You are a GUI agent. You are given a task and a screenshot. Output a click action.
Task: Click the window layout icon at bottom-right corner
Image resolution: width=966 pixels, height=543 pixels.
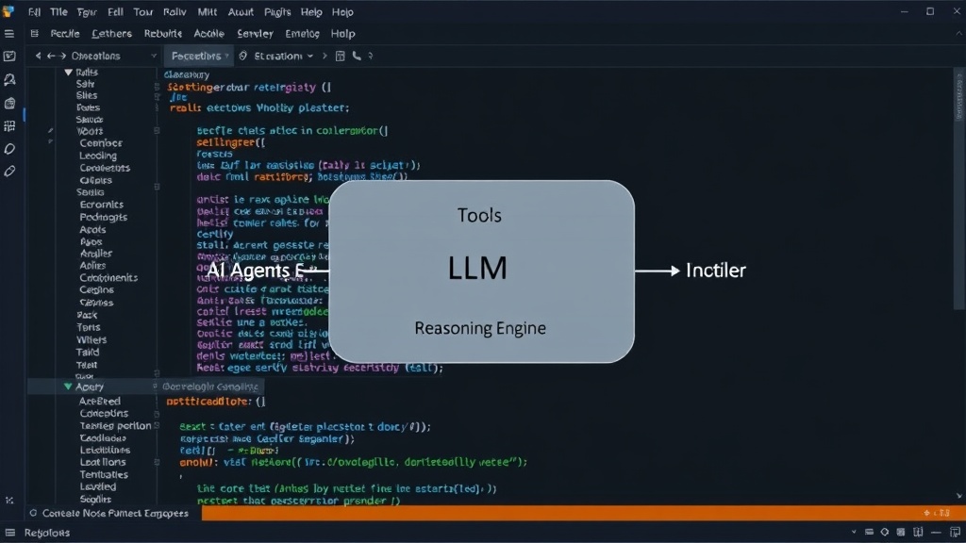955,533
